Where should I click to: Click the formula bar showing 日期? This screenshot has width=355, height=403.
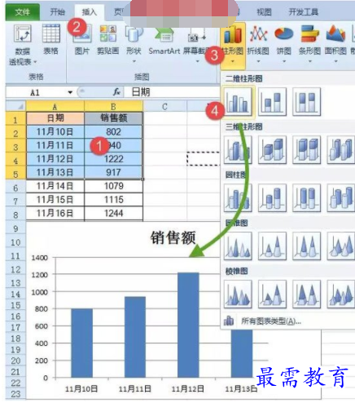point(172,92)
